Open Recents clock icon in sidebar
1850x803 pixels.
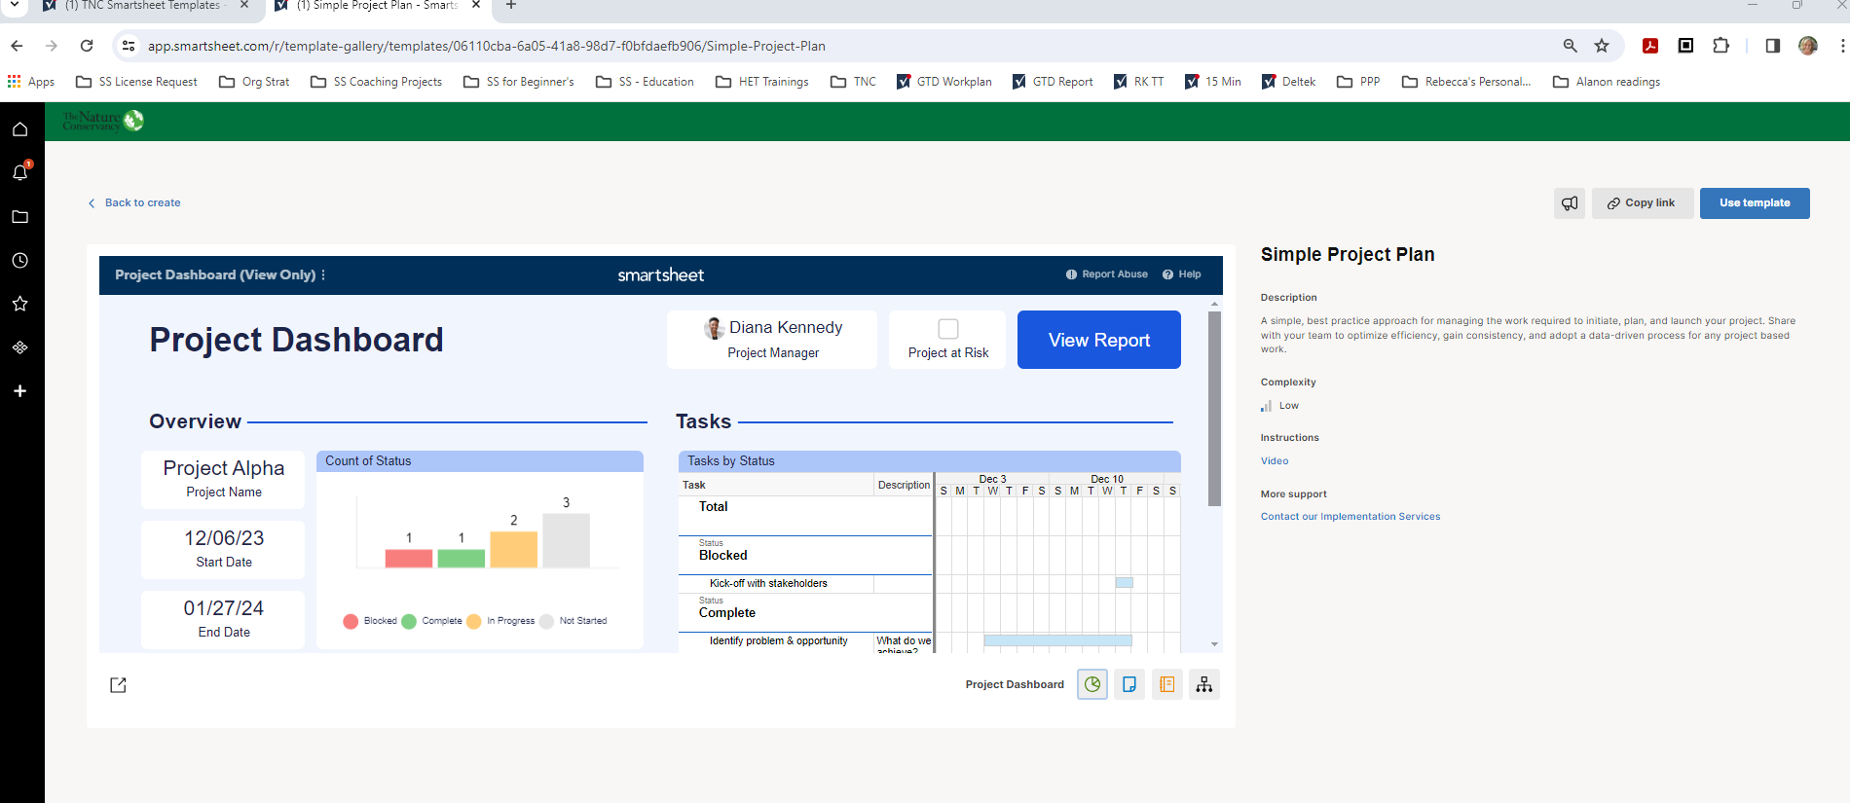pos(19,261)
